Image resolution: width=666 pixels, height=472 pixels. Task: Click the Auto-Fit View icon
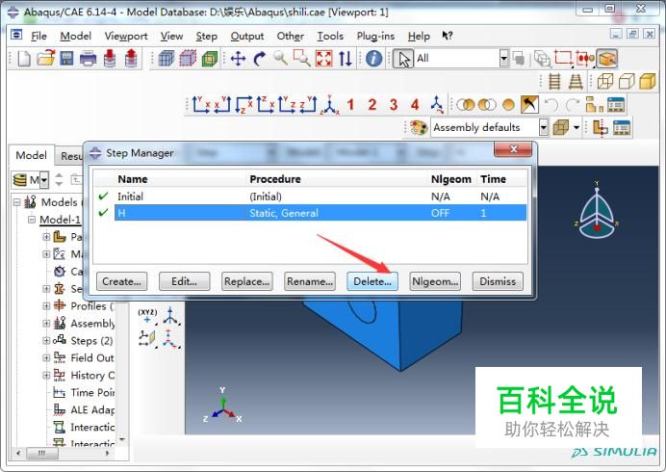[x=323, y=58]
